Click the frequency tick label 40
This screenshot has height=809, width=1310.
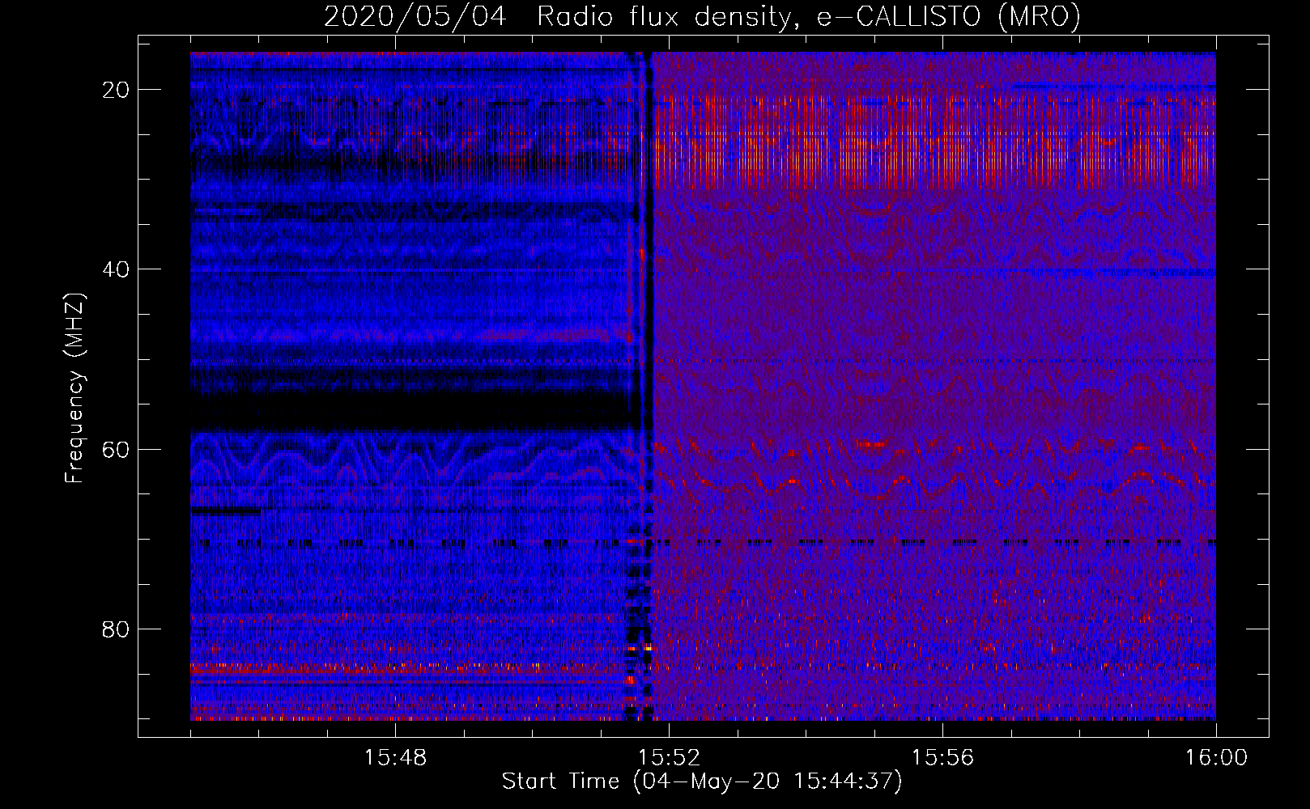click(117, 269)
